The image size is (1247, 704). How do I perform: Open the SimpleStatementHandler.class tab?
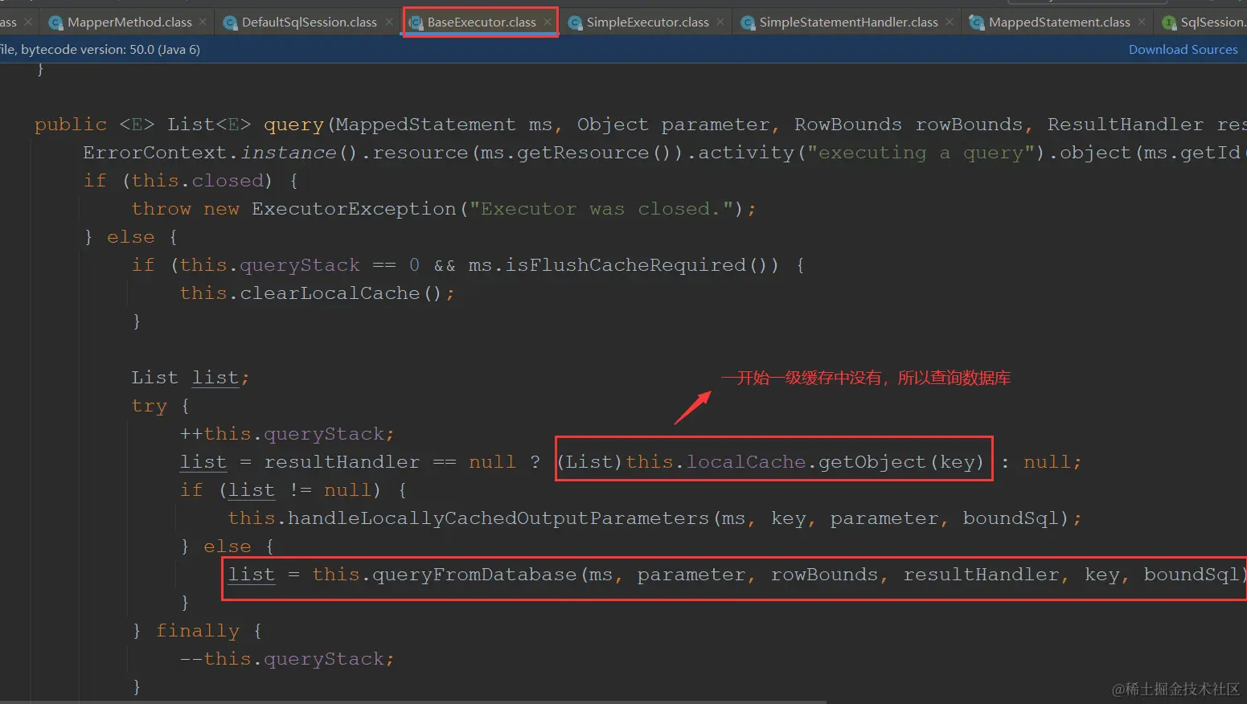pyautogui.click(x=848, y=23)
